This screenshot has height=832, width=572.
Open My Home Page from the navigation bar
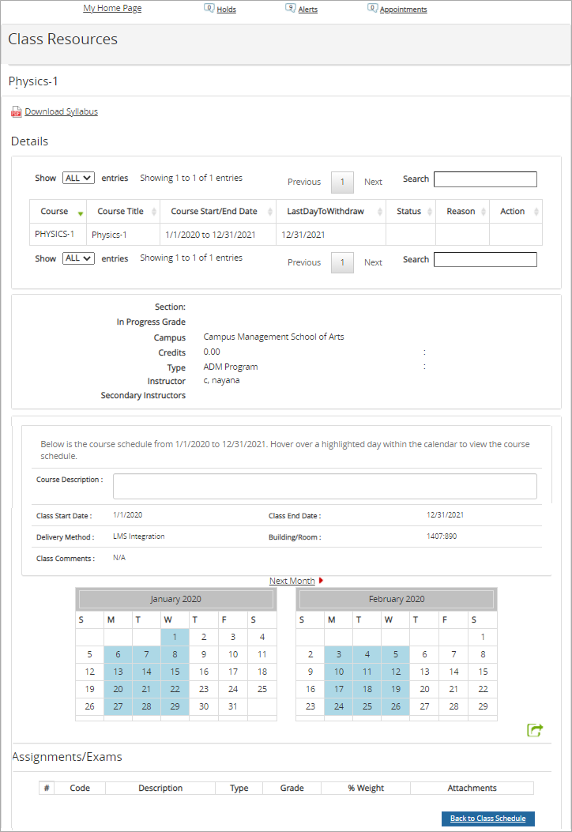coord(112,7)
